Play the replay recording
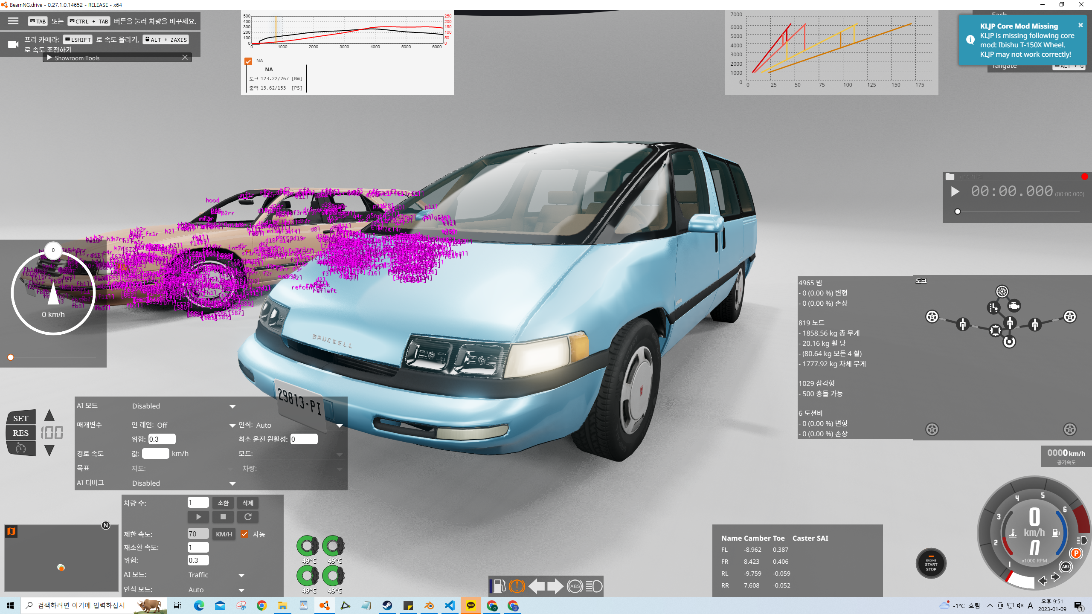 point(955,191)
